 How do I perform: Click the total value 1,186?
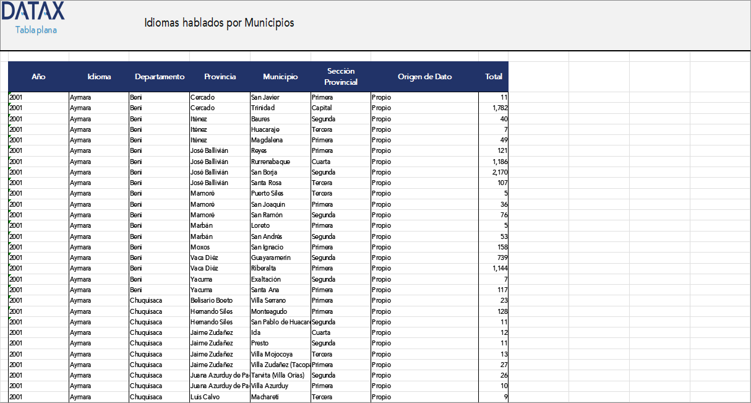494,162
